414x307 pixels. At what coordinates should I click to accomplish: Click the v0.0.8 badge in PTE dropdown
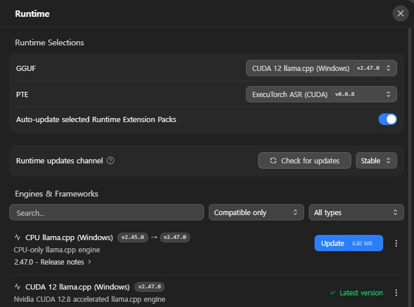(x=345, y=94)
